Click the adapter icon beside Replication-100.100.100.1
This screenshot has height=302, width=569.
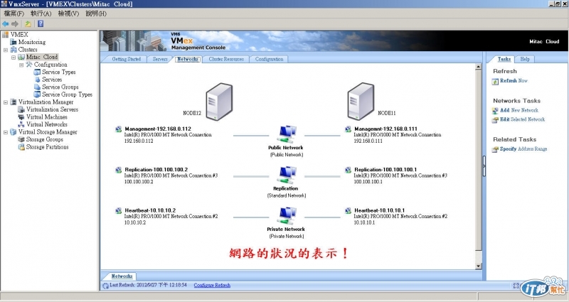click(348, 170)
